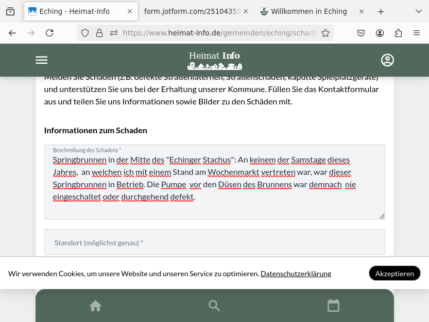Switch to the Jotform tab
This screenshot has height=322, width=429.
point(192,11)
